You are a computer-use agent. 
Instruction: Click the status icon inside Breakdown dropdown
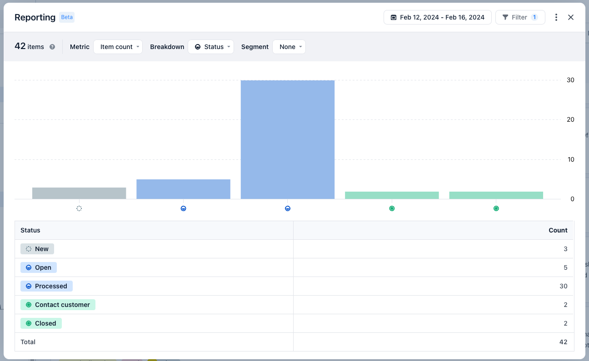click(198, 47)
